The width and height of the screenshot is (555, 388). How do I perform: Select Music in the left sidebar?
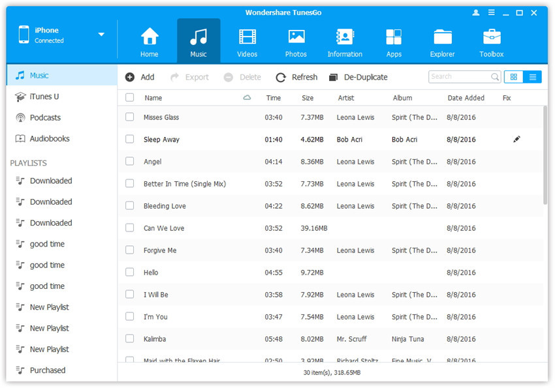(62, 75)
